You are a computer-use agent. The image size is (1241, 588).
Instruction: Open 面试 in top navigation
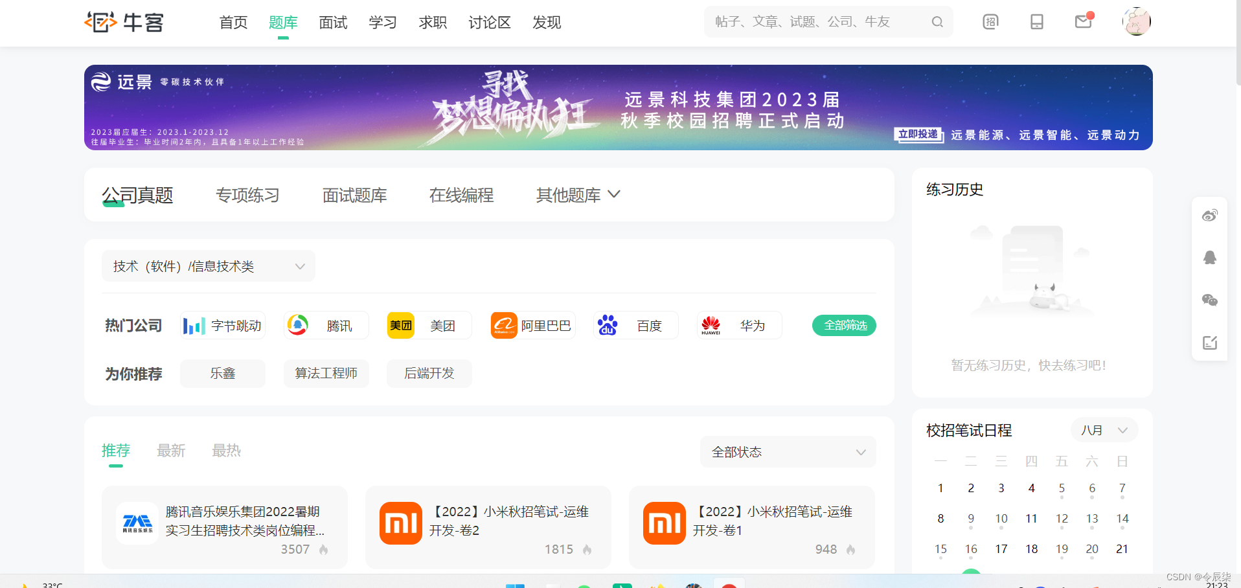click(333, 23)
